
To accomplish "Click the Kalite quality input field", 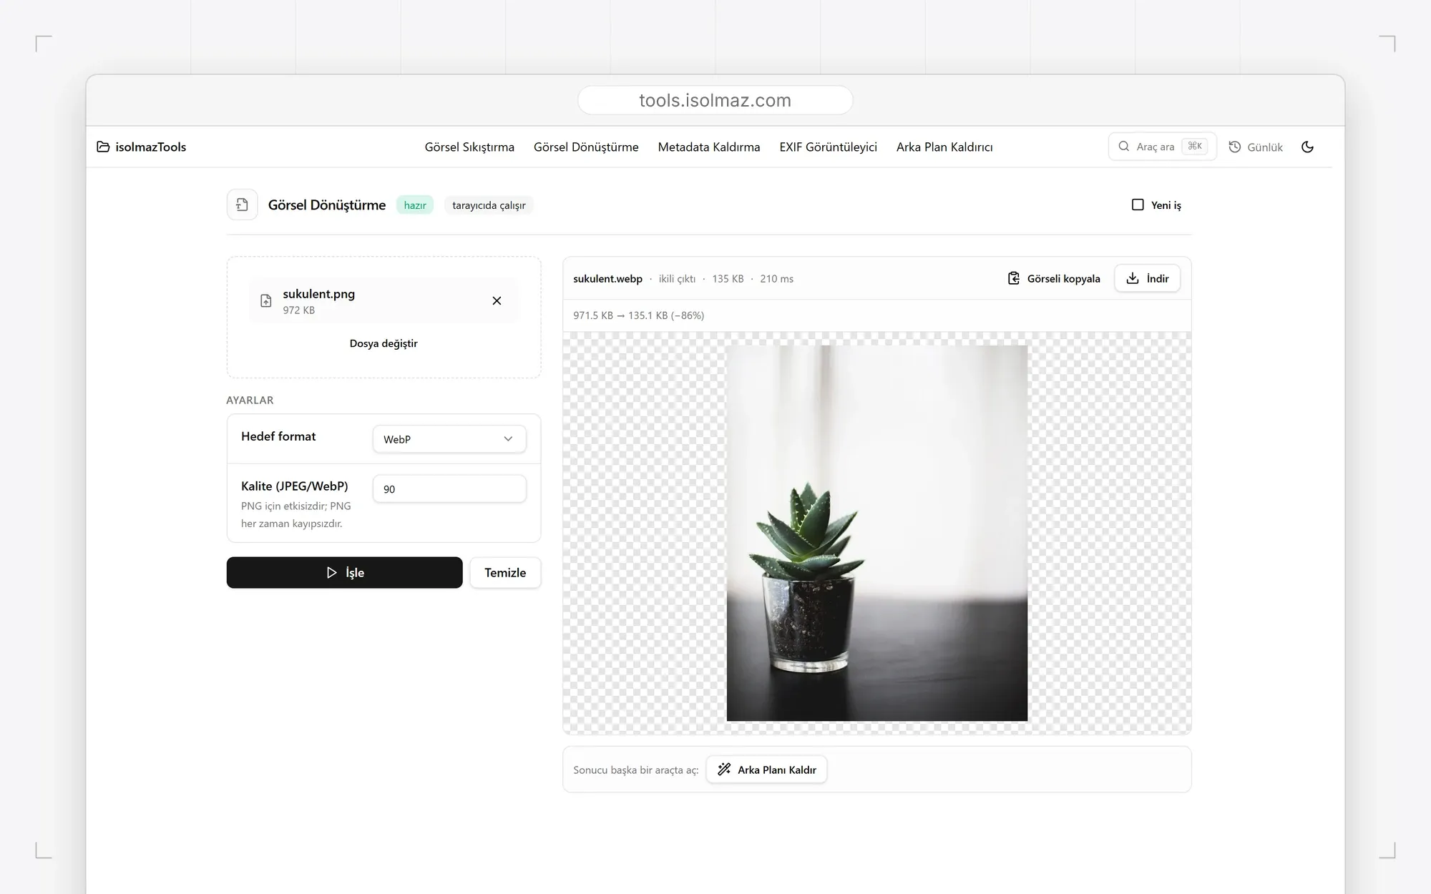I will (449, 489).
